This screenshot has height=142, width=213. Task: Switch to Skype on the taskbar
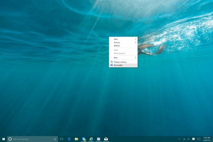point(84,139)
